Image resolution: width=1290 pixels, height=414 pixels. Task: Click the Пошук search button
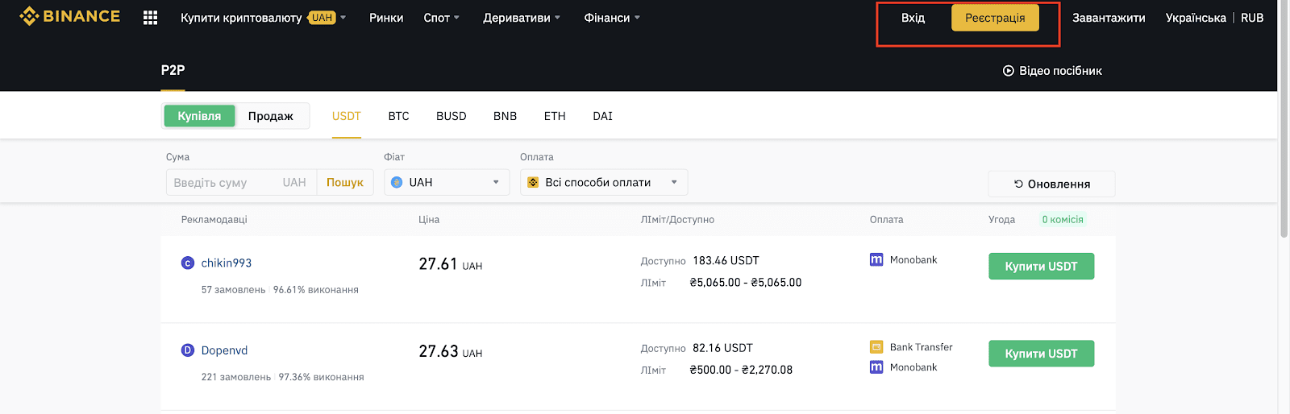tap(345, 183)
